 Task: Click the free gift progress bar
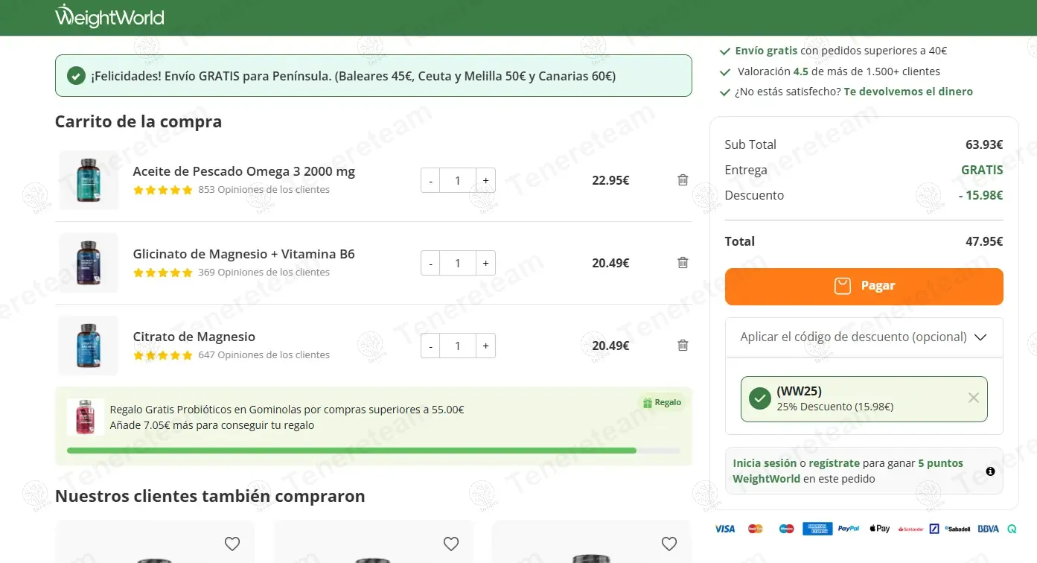point(373,451)
